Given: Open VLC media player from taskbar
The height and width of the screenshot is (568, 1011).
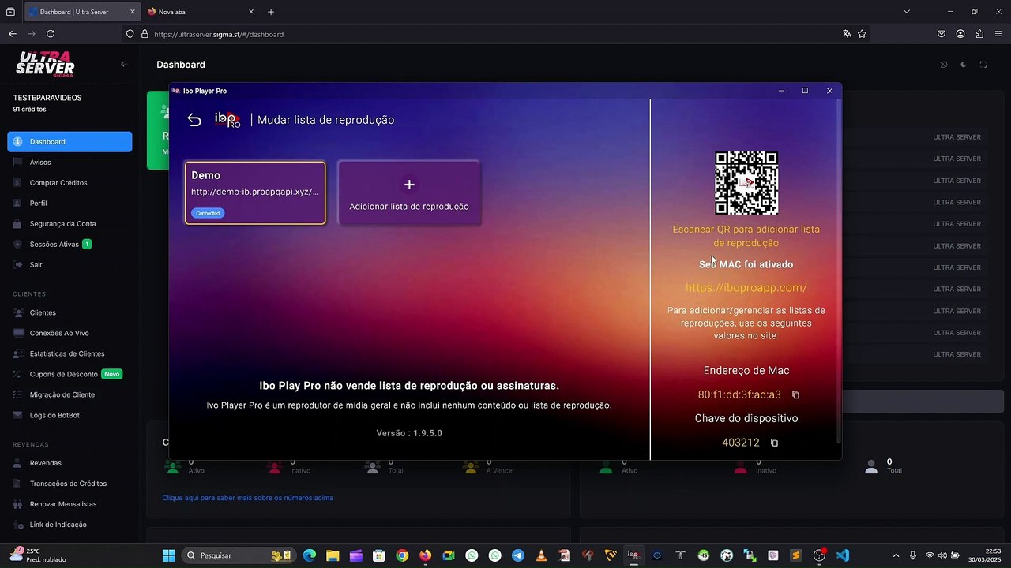Looking at the screenshot, I should click(x=541, y=555).
